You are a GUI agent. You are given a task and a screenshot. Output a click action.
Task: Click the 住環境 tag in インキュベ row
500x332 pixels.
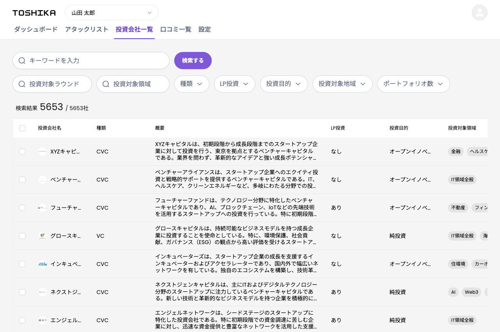[458, 264]
